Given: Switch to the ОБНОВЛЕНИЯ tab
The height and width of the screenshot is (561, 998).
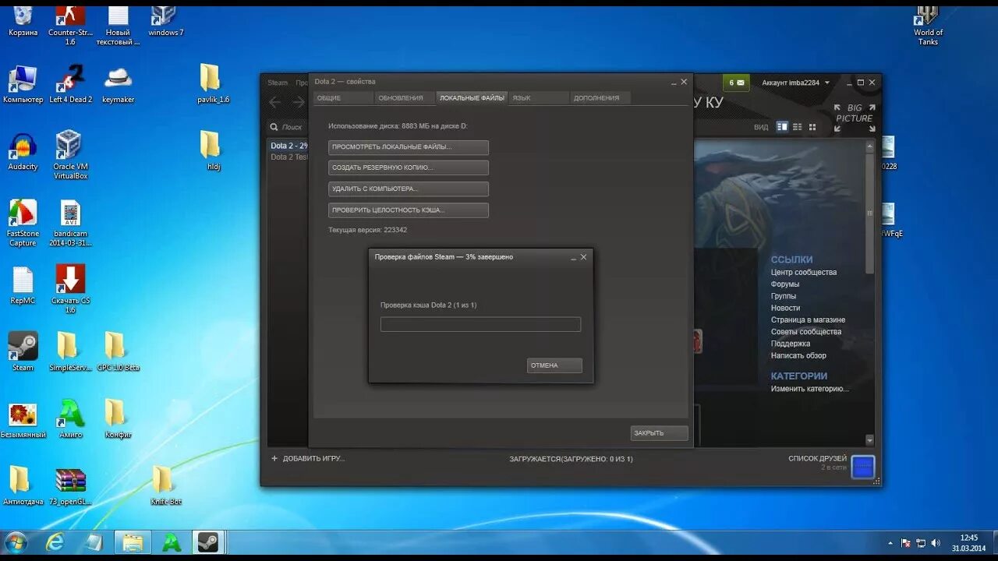Looking at the screenshot, I should (x=403, y=98).
